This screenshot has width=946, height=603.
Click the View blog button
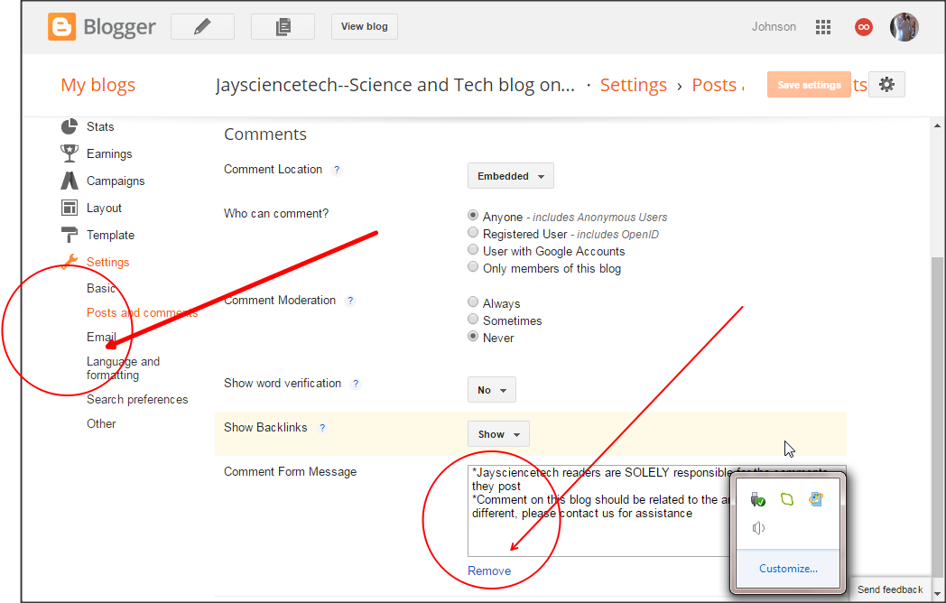[364, 26]
